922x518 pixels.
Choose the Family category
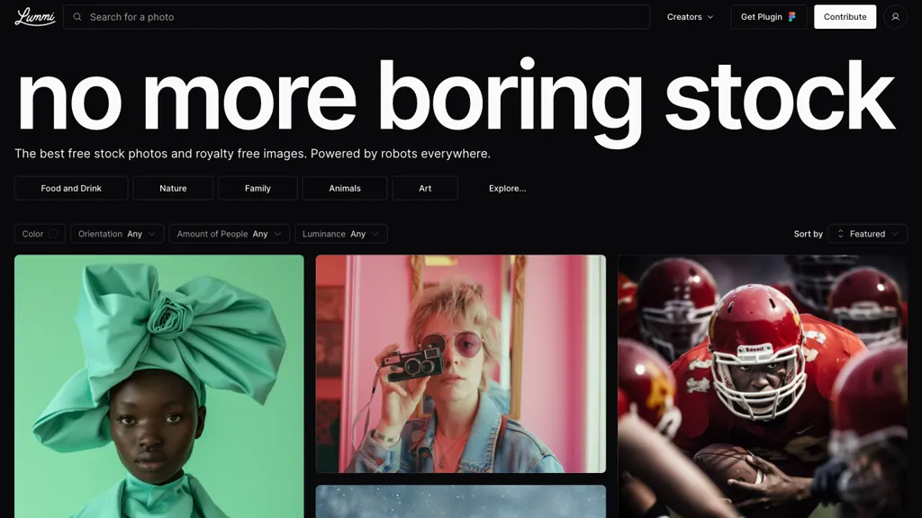pyautogui.click(x=258, y=188)
